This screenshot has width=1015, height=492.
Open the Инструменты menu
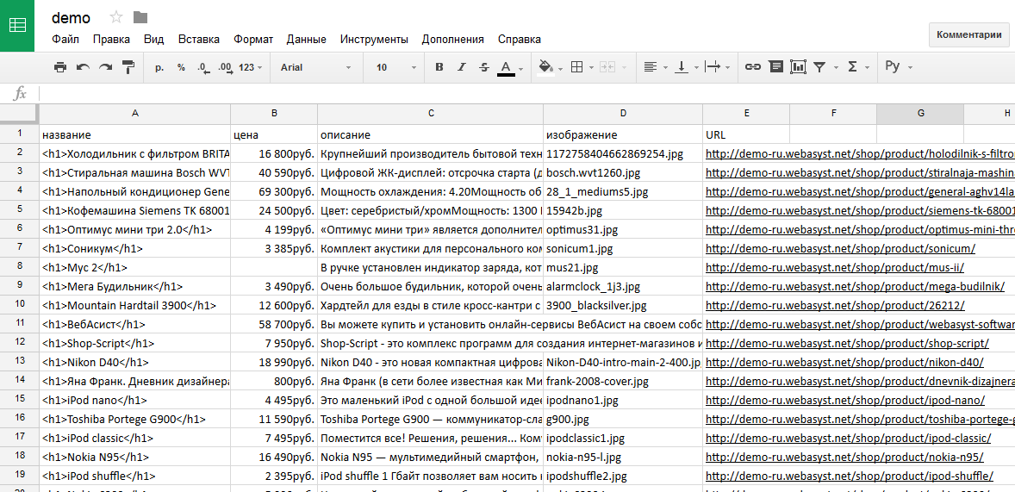pos(374,40)
